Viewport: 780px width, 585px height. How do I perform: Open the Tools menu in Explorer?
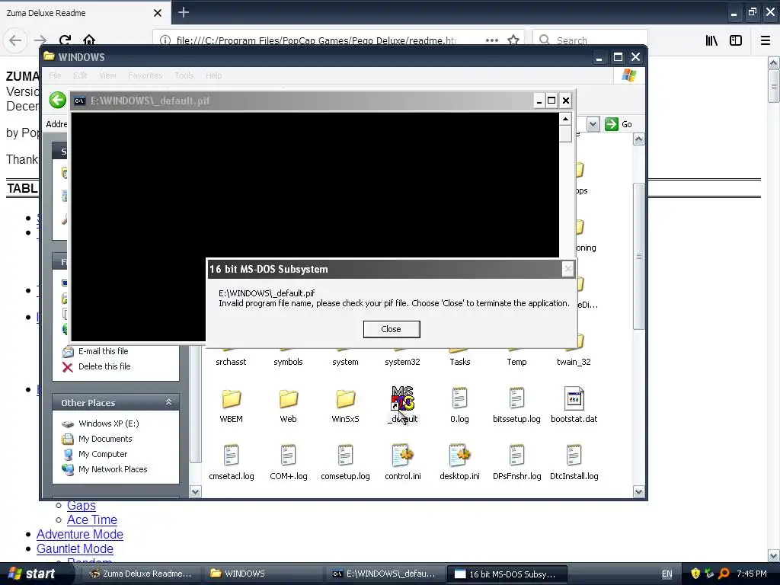pyautogui.click(x=184, y=75)
